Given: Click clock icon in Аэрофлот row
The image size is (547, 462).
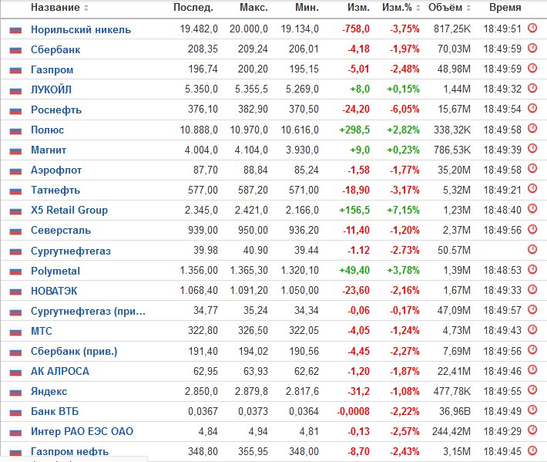Looking at the screenshot, I should (532, 169).
